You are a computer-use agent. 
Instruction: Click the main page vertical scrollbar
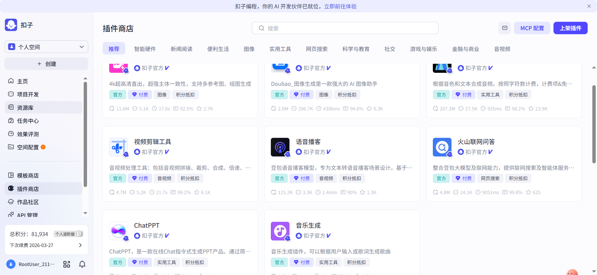594,124
